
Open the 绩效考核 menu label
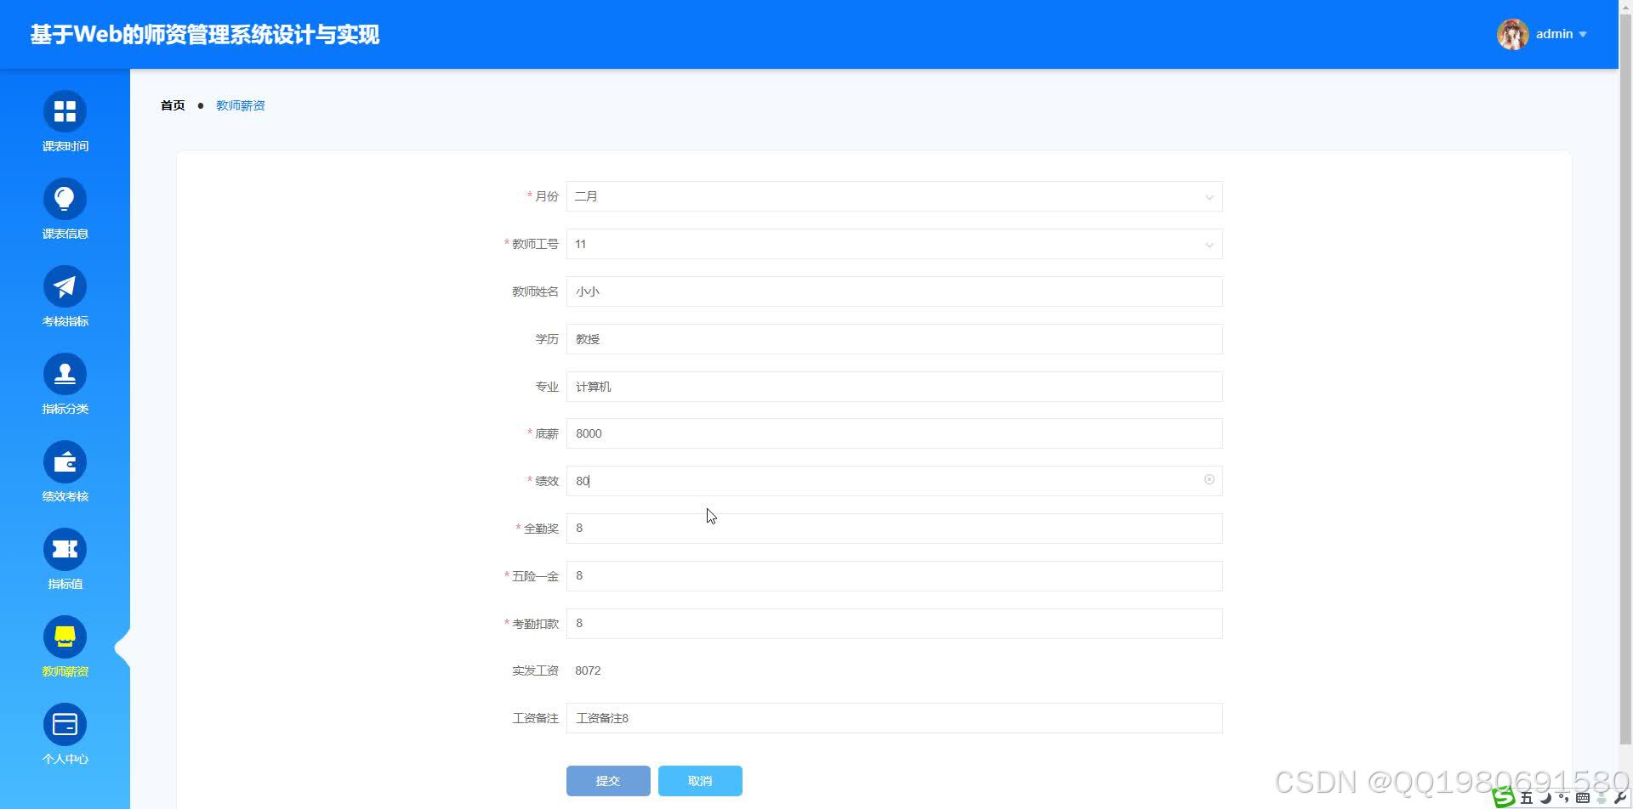(x=65, y=496)
